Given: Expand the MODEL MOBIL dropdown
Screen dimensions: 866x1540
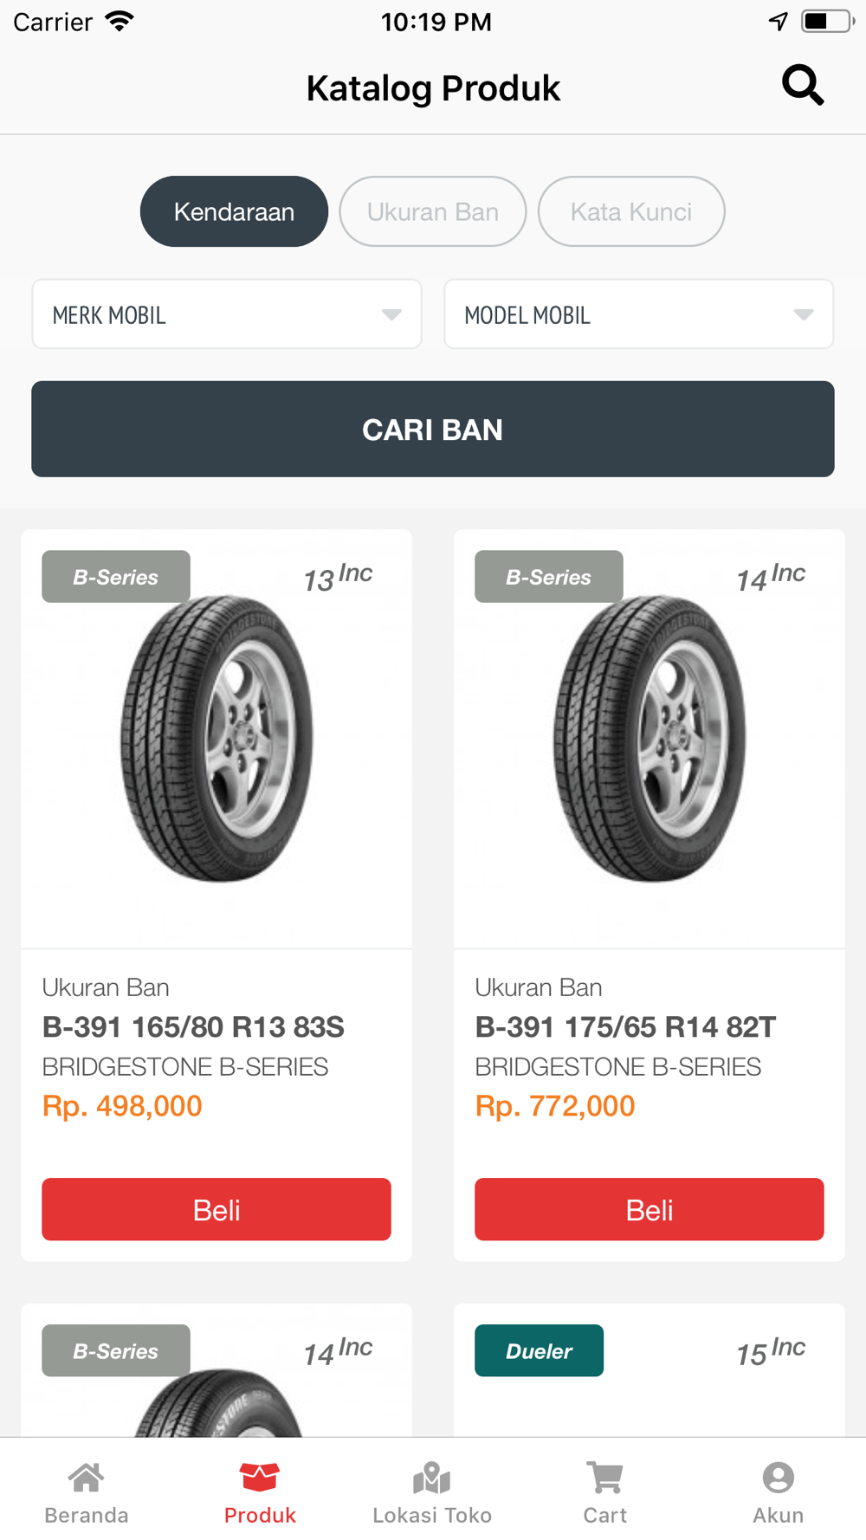Looking at the screenshot, I should click(639, 314).
